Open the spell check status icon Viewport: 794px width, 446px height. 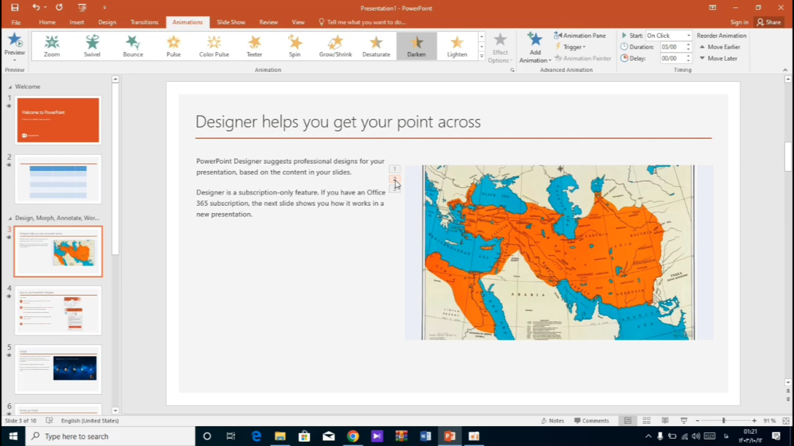click(49, 420)
